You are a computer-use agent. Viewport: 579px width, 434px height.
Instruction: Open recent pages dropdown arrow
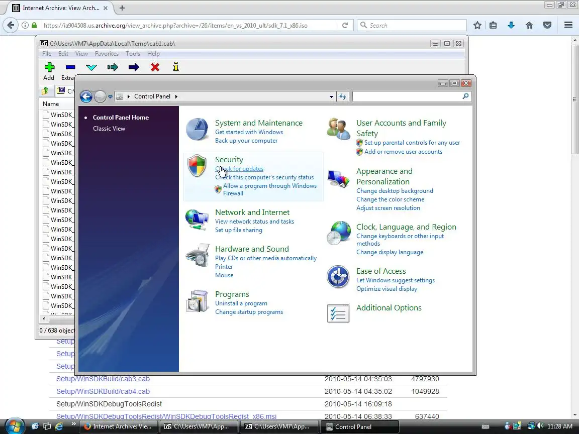click(x=110, y=96)
